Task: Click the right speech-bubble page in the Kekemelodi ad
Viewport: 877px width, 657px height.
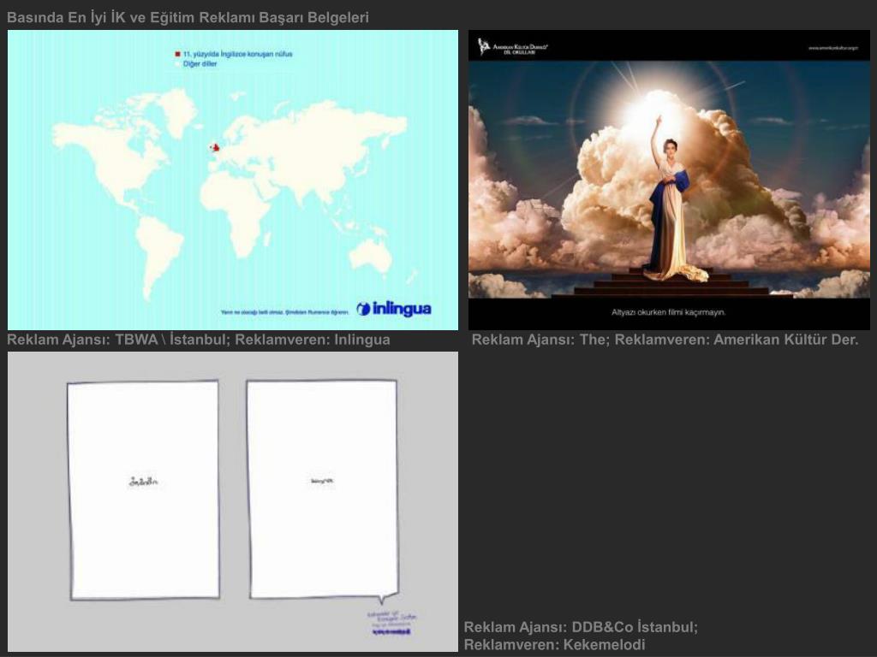Action: click(323, 490)
